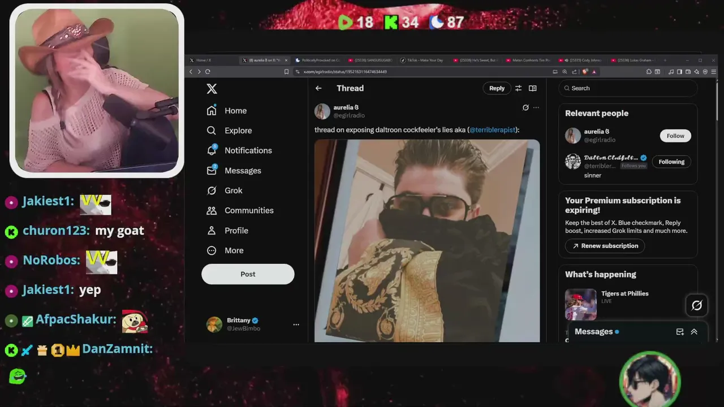Toggle the browser sidebar panel
This screenshot has width=724, height=407.
(679, 72)
